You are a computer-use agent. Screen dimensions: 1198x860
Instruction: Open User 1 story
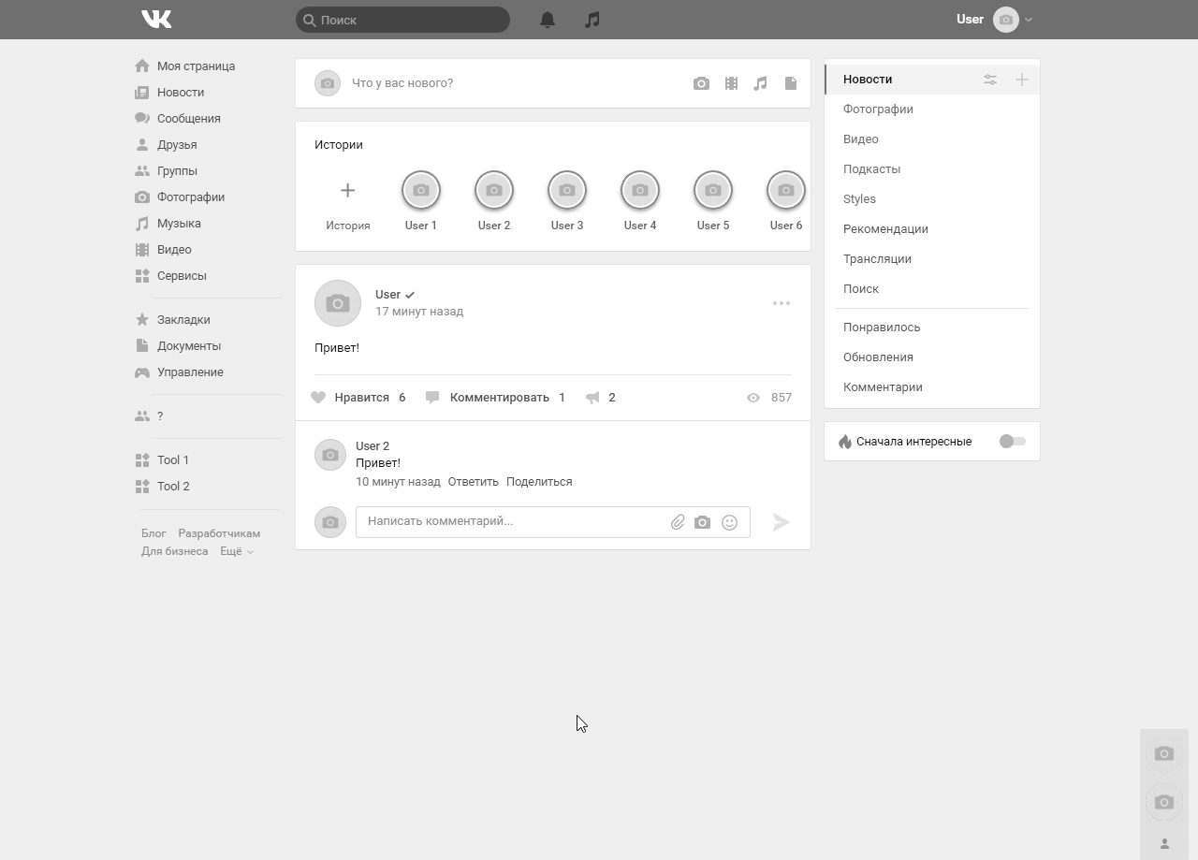tap(421, 191)
